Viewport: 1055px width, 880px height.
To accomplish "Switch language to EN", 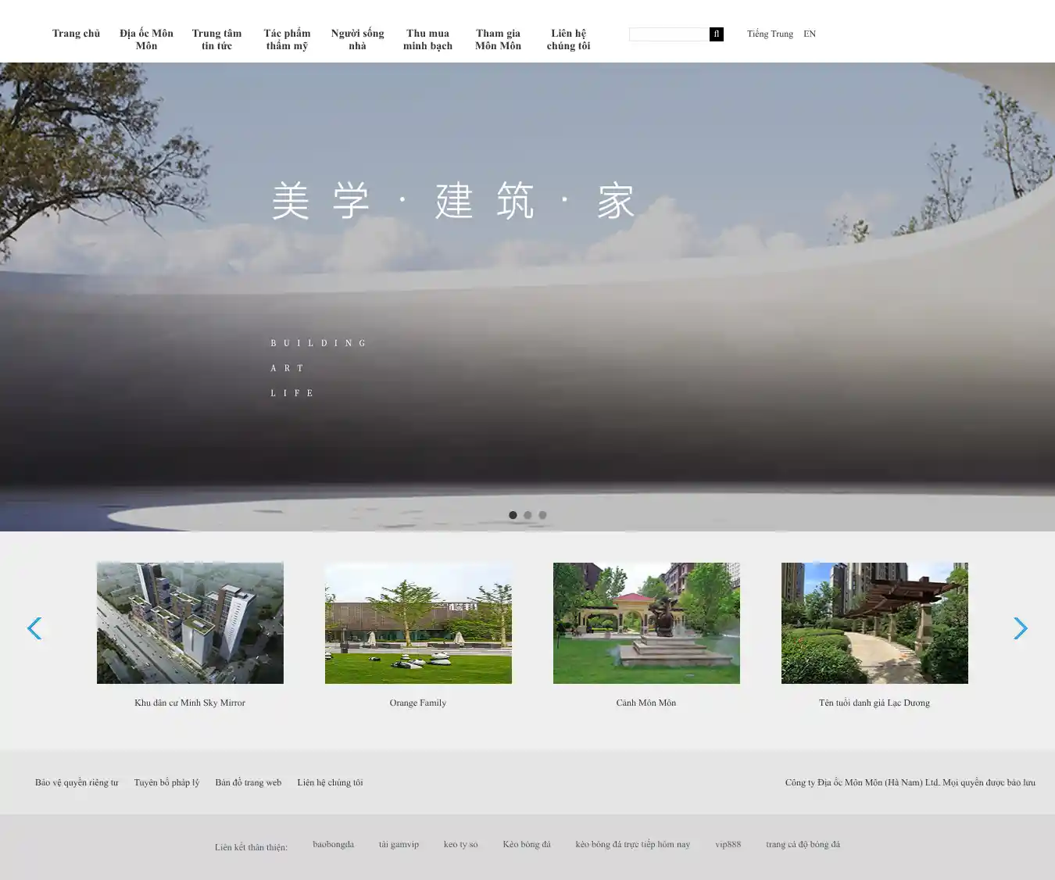I will [810, 34].
